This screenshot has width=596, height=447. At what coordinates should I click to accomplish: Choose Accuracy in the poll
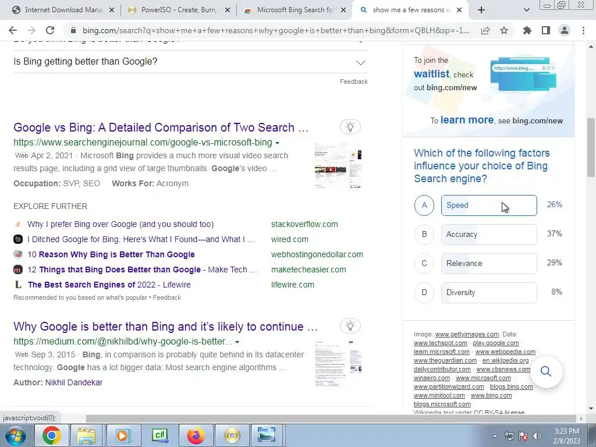click(x=489, y=235)
